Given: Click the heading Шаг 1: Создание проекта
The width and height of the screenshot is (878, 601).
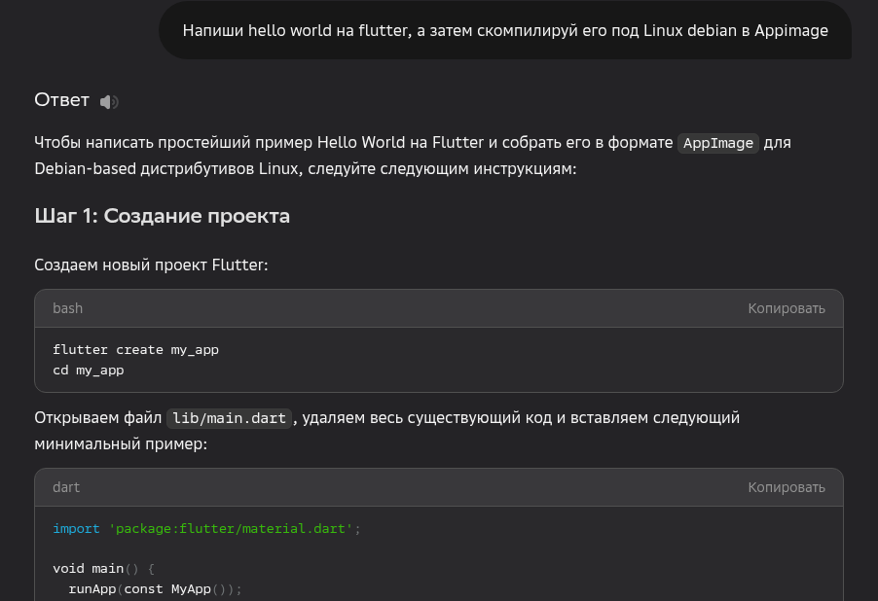Looking at the screenshot, I should click(x=162, y=216).
